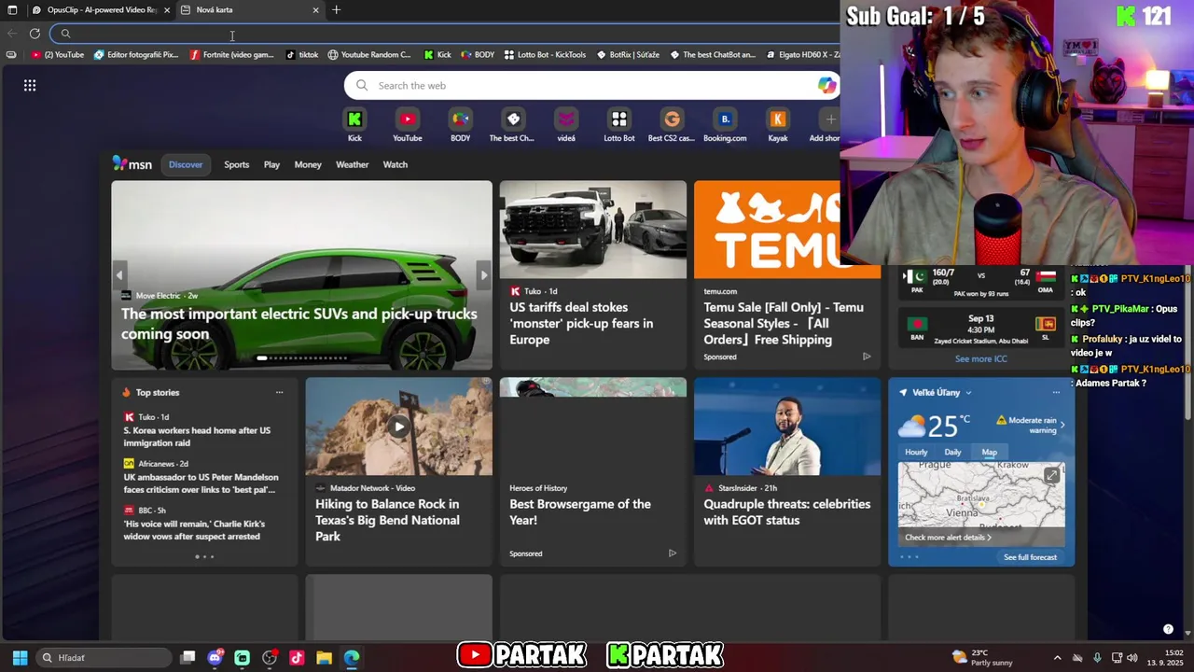Open Discord from the taskbar
1194x672 pixels.
tap(215, 658)
